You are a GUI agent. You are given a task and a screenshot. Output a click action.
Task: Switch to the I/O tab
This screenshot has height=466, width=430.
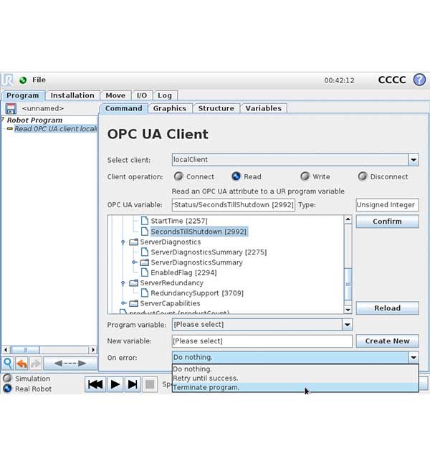click(142, 95)
